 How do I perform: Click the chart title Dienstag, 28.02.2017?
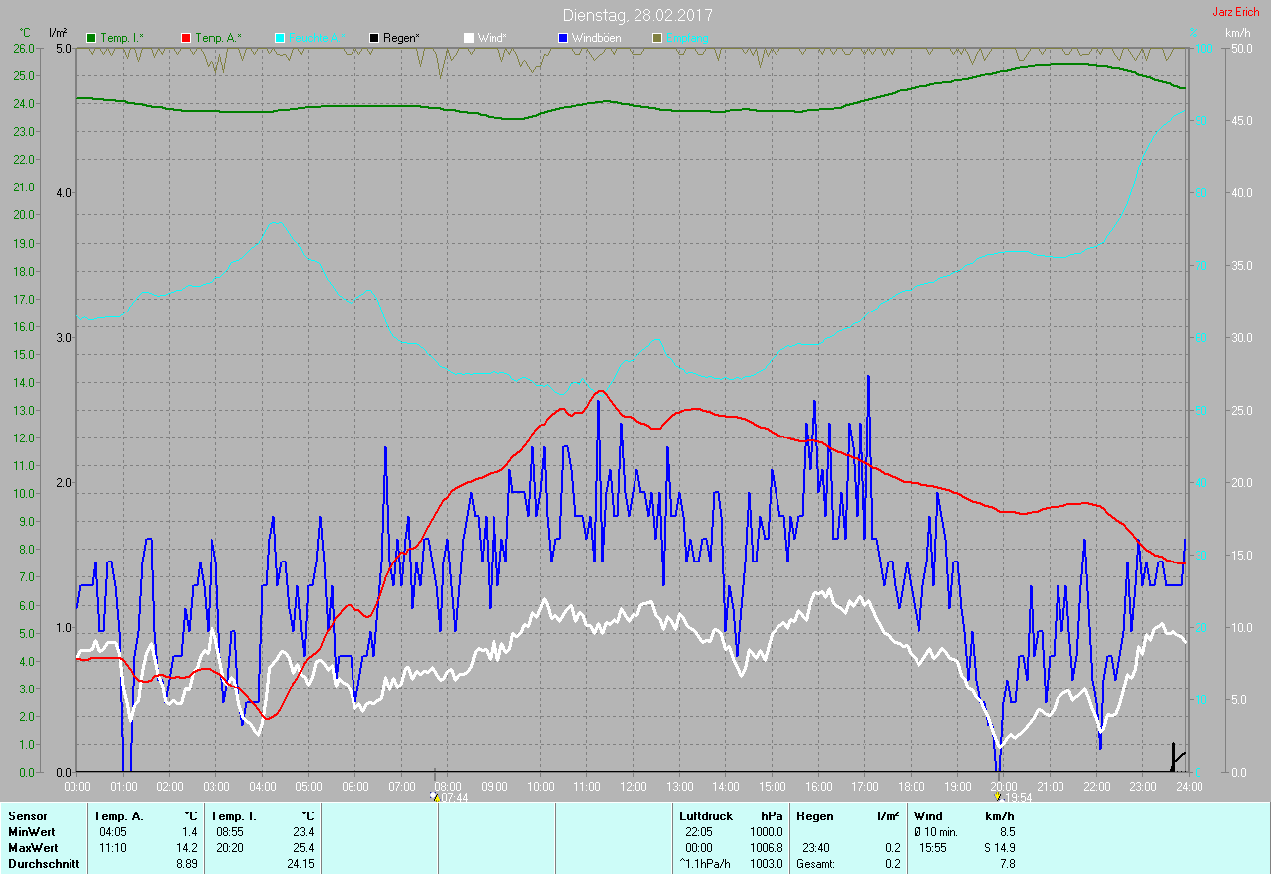tap(636, 15)
